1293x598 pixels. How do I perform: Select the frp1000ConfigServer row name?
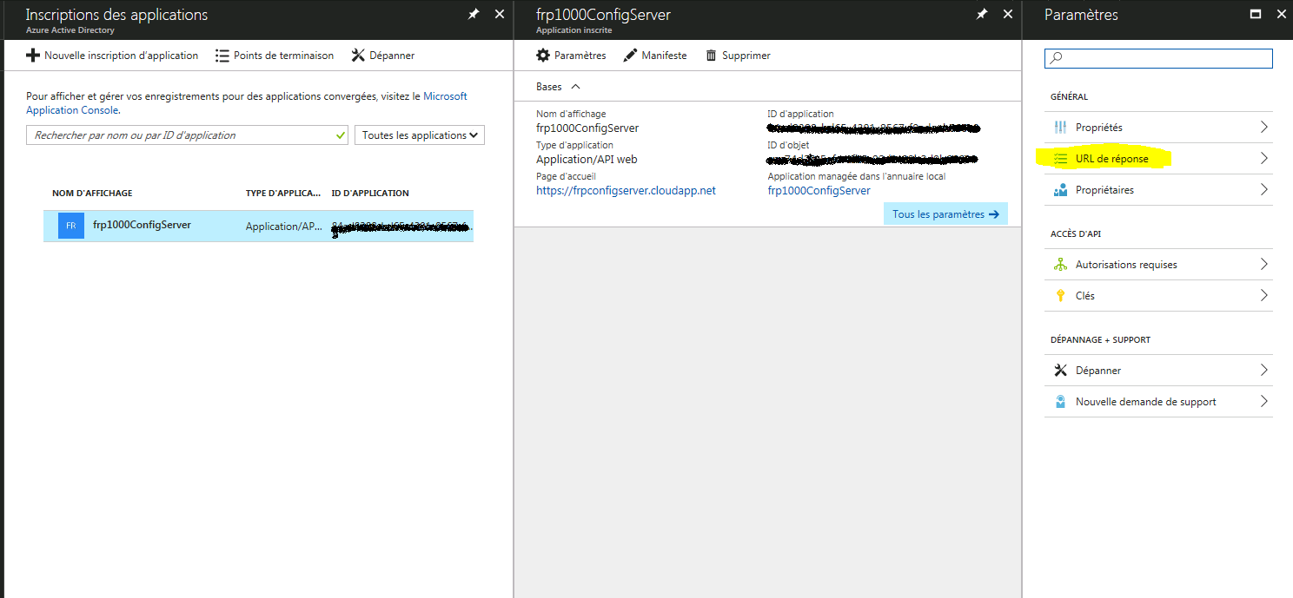pyautogui.click(x=142, y=225)
